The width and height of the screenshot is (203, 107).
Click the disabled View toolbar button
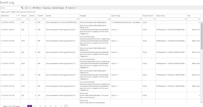coord(28,8)
